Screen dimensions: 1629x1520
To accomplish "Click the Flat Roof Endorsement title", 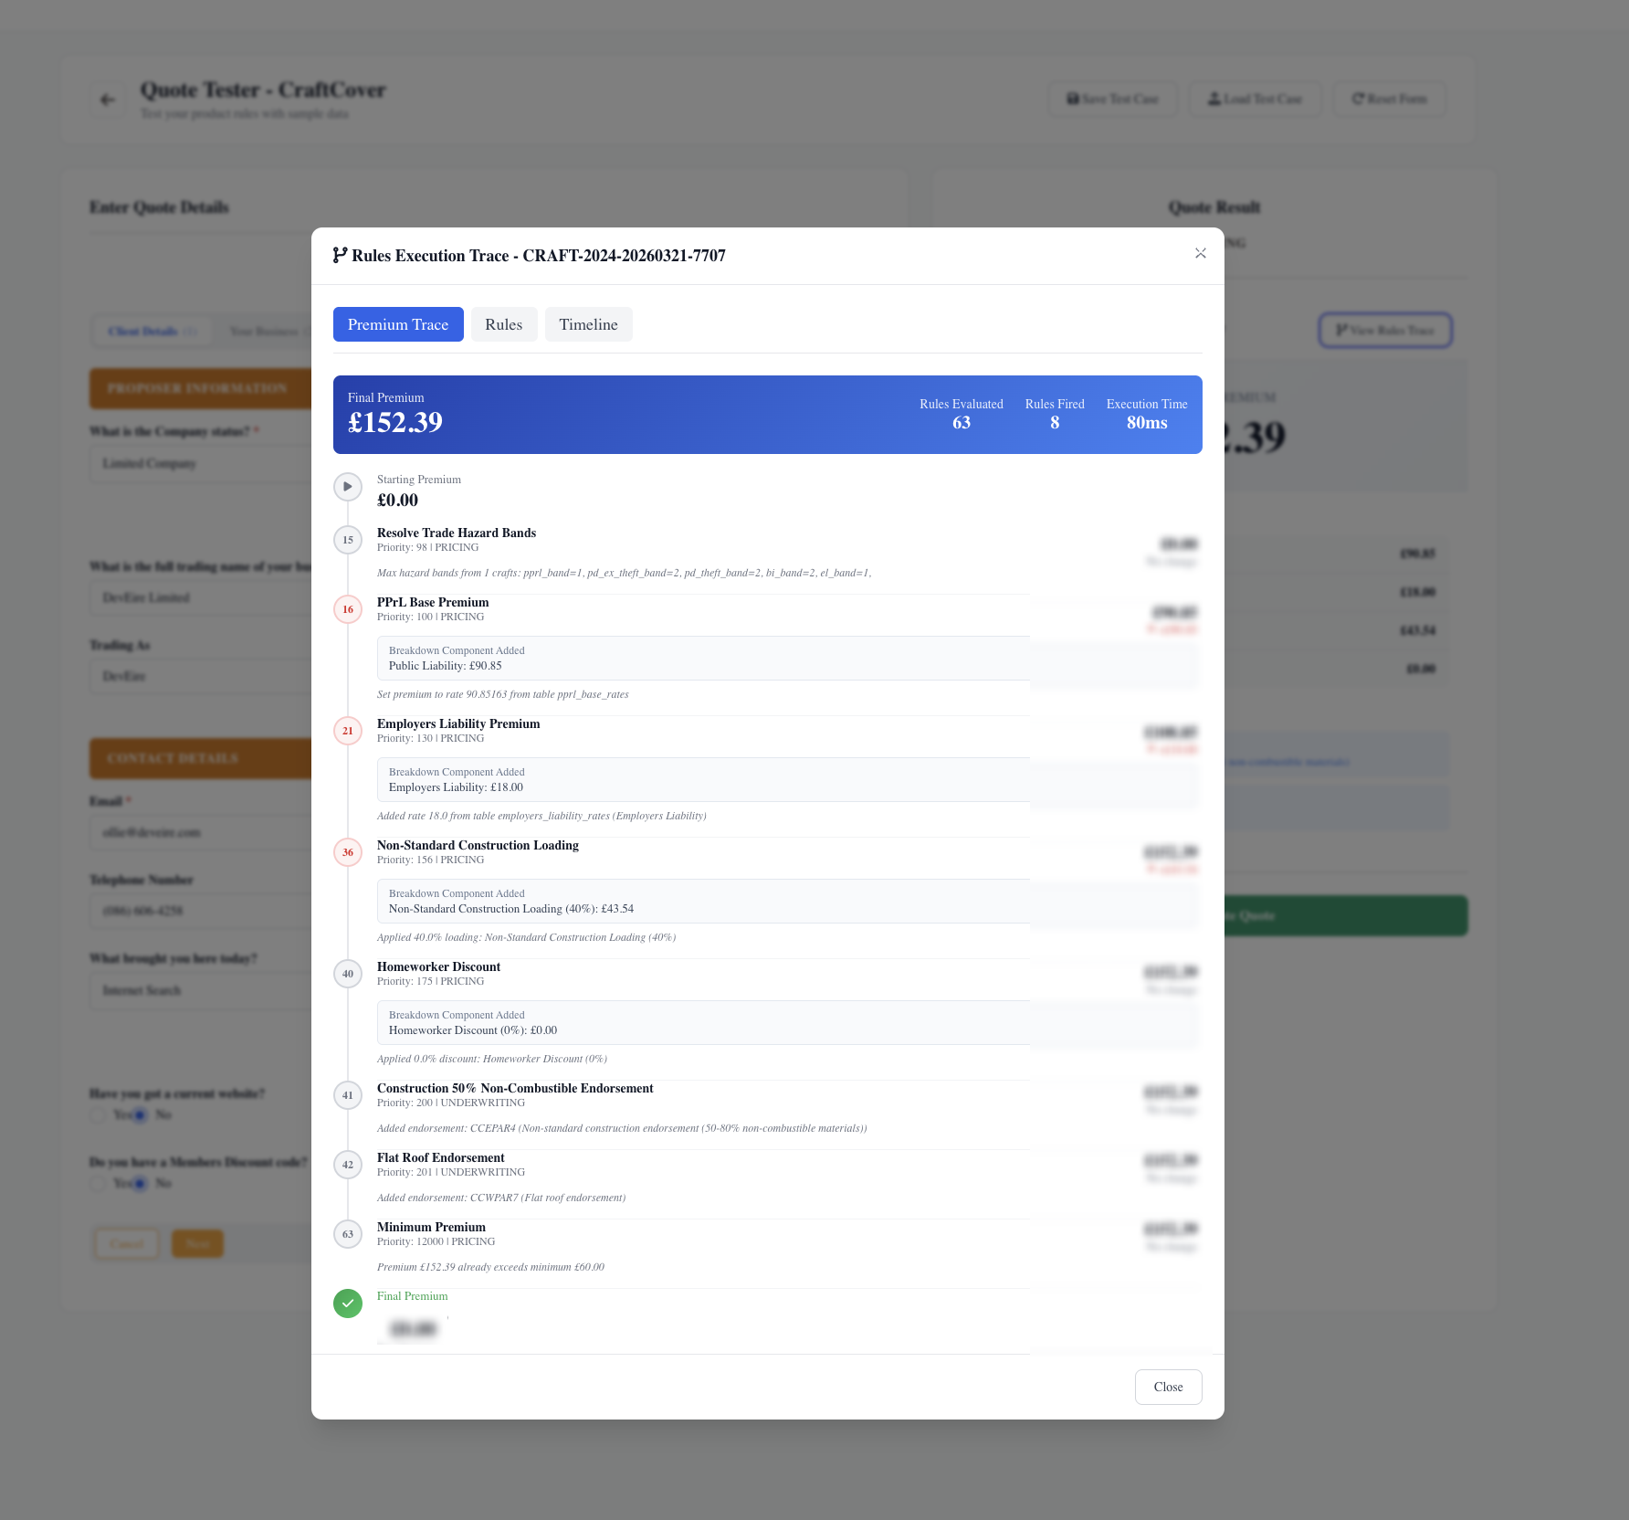I will point(440,1157).
